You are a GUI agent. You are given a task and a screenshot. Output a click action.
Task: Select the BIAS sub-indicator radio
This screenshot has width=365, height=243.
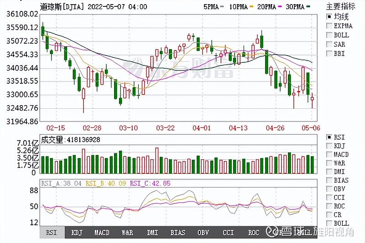click(329, 180)
